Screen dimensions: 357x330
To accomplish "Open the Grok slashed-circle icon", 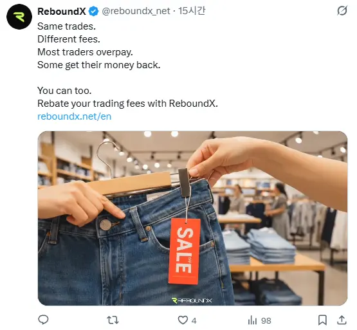I will click(x=342, y=11).
